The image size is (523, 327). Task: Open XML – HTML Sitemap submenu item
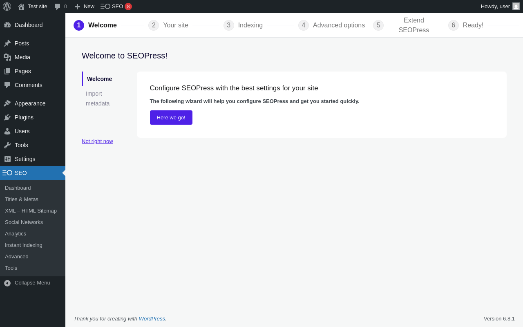[x=31, y=211]
